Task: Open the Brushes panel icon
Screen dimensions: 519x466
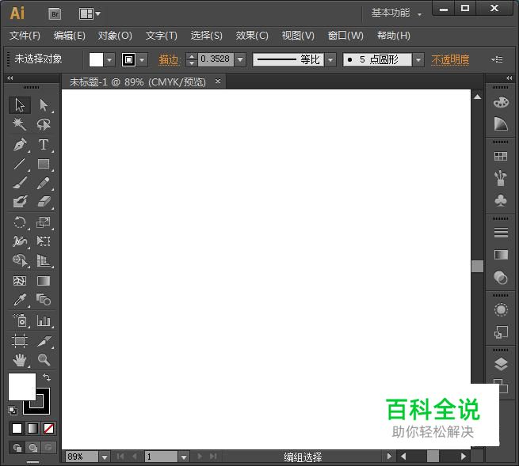Action: click(501, 178)
